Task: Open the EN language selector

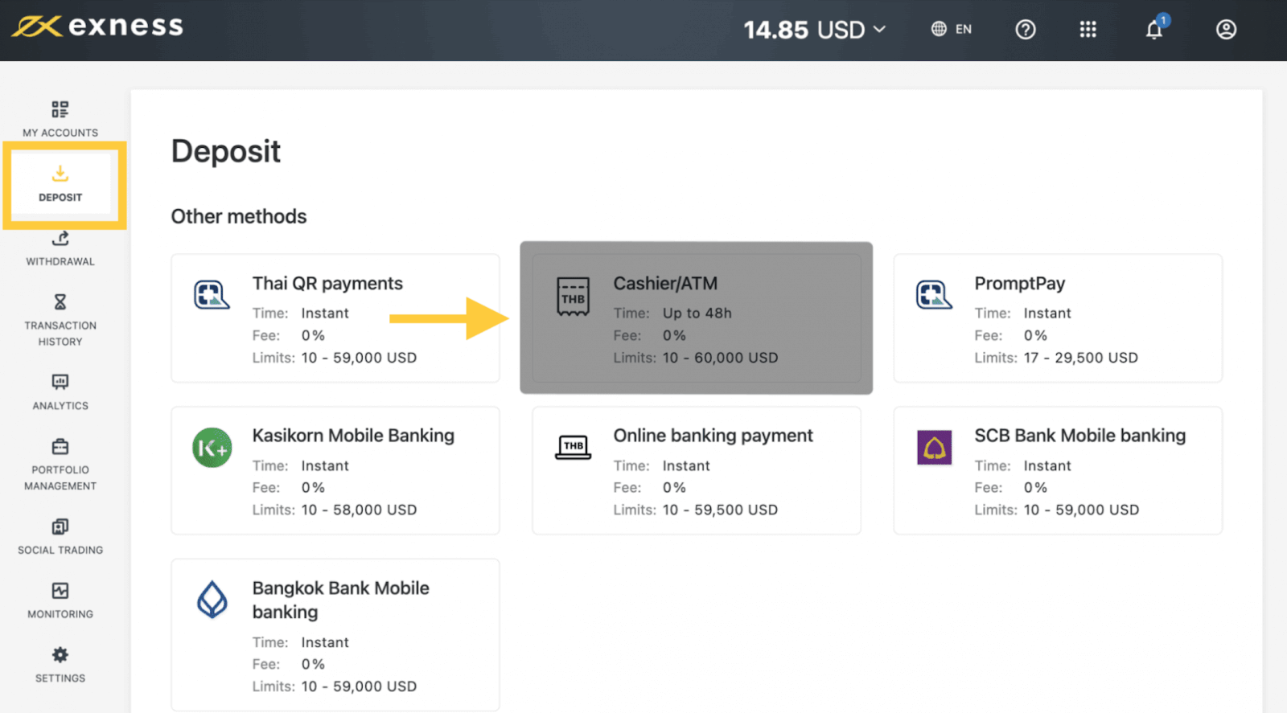Action: coord(952,29)
